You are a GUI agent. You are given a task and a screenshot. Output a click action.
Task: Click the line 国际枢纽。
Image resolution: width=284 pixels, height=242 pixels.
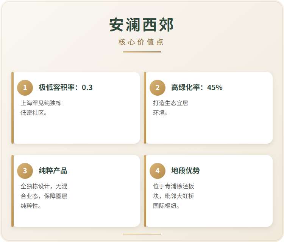click(166, 206)
